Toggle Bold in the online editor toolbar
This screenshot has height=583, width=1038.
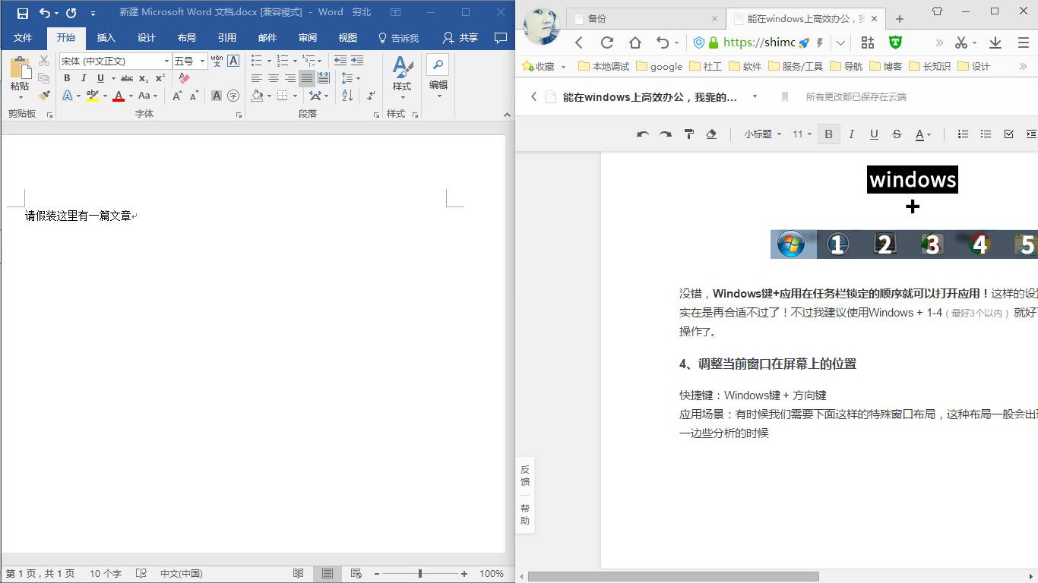click(x=828, y=134)
